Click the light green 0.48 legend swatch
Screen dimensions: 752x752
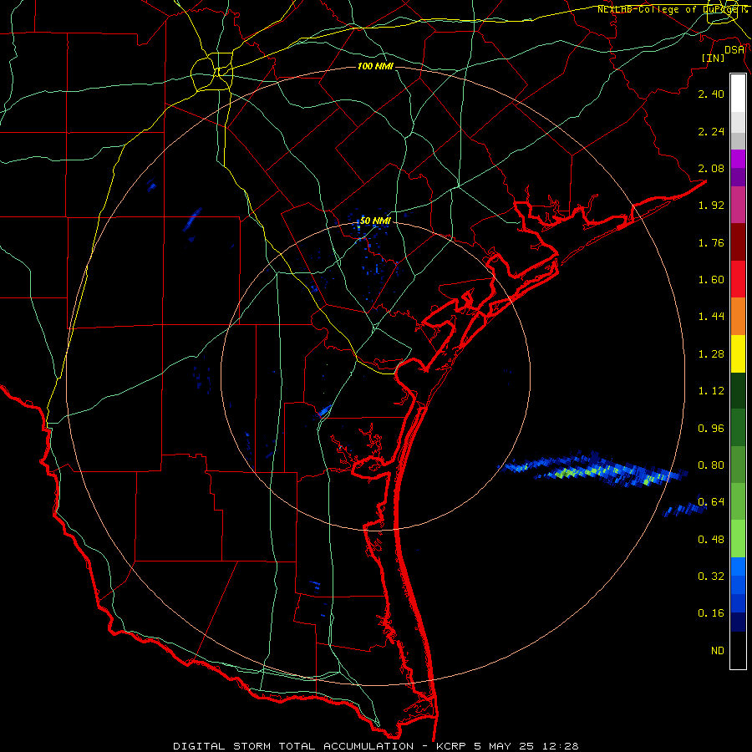(738, 539)
